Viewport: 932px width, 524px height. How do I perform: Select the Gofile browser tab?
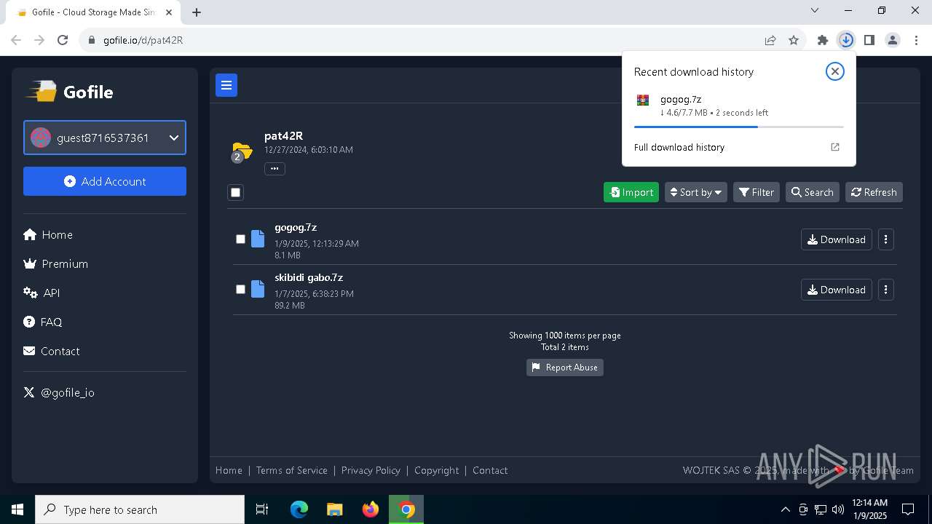(92, 12)
